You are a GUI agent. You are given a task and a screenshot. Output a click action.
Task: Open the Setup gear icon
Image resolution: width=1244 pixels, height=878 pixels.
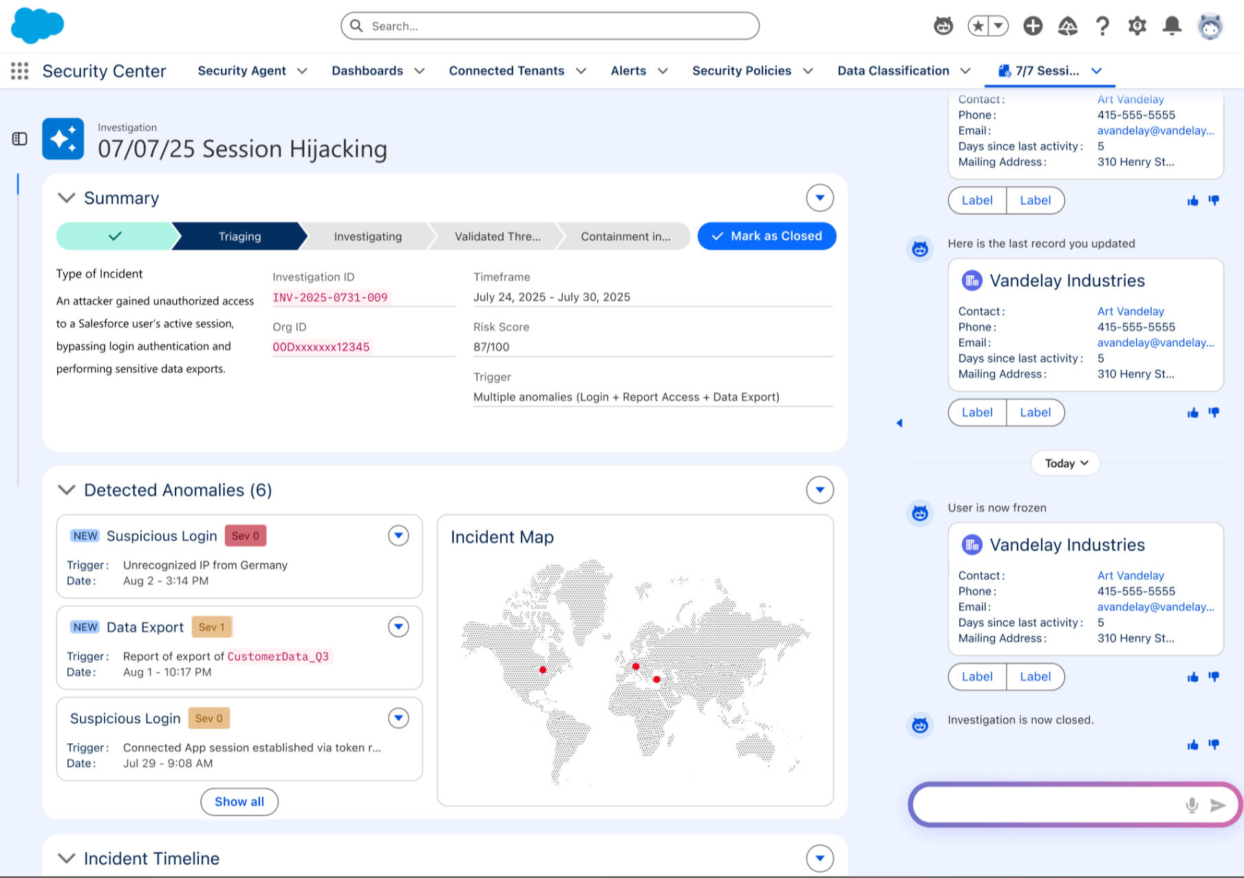pyautogui.click(x=1137, y=26)
